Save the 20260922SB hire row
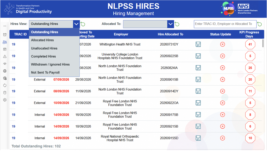 pos(198,56)
